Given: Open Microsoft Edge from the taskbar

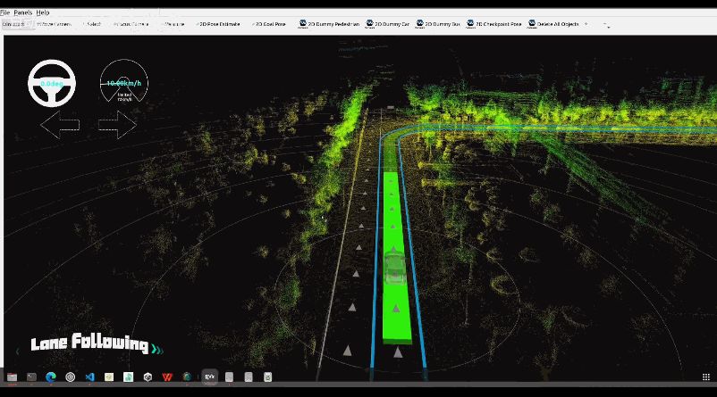Looking at the screenshot, I should tap(51, 377).
